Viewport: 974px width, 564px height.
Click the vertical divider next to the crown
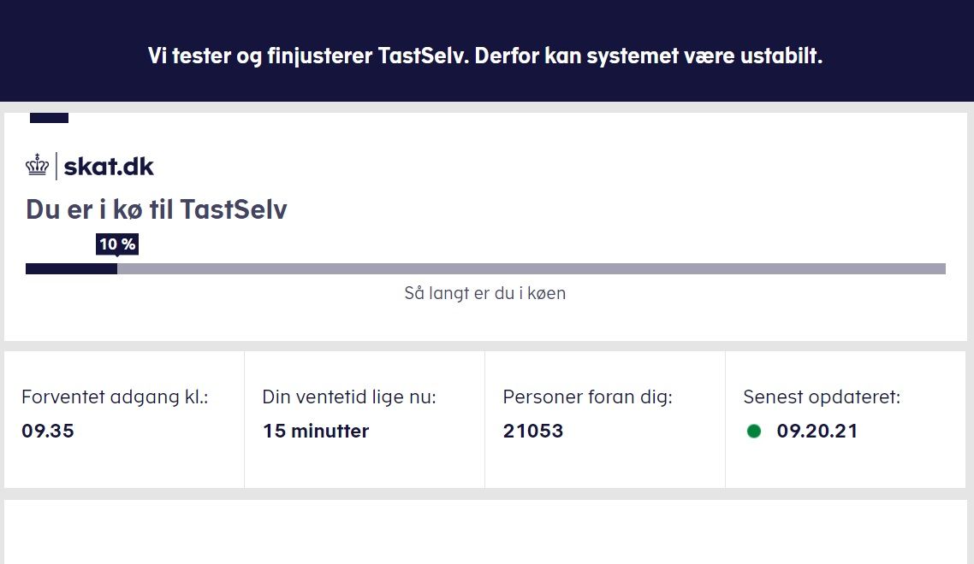pos(56,166)
